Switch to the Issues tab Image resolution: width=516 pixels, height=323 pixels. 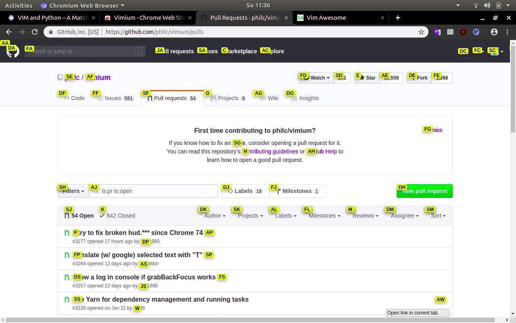click(113, 98)
